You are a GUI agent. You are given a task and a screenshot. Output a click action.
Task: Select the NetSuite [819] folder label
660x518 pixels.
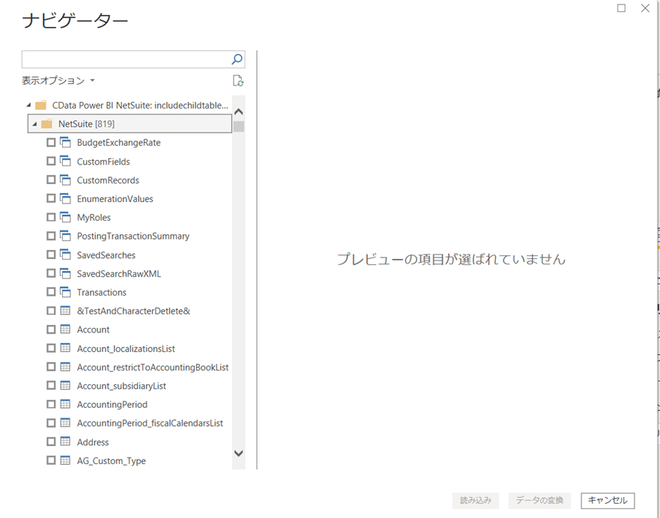(86, 124)
